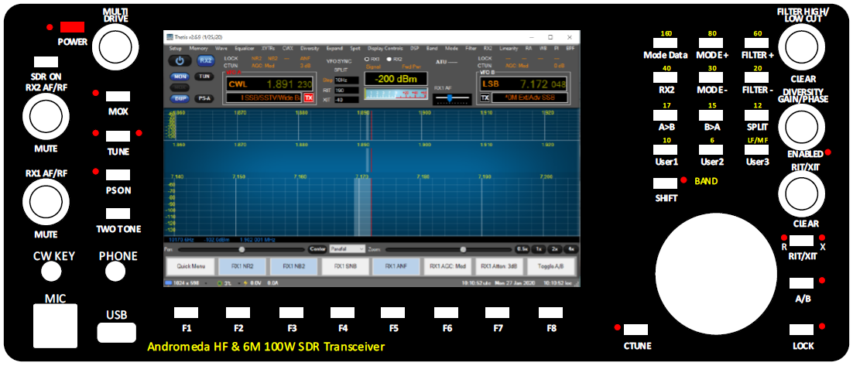Viewport: 853px width, 366px height.
Task: Click the RIT value field showing 190
Action: (347, 90)
